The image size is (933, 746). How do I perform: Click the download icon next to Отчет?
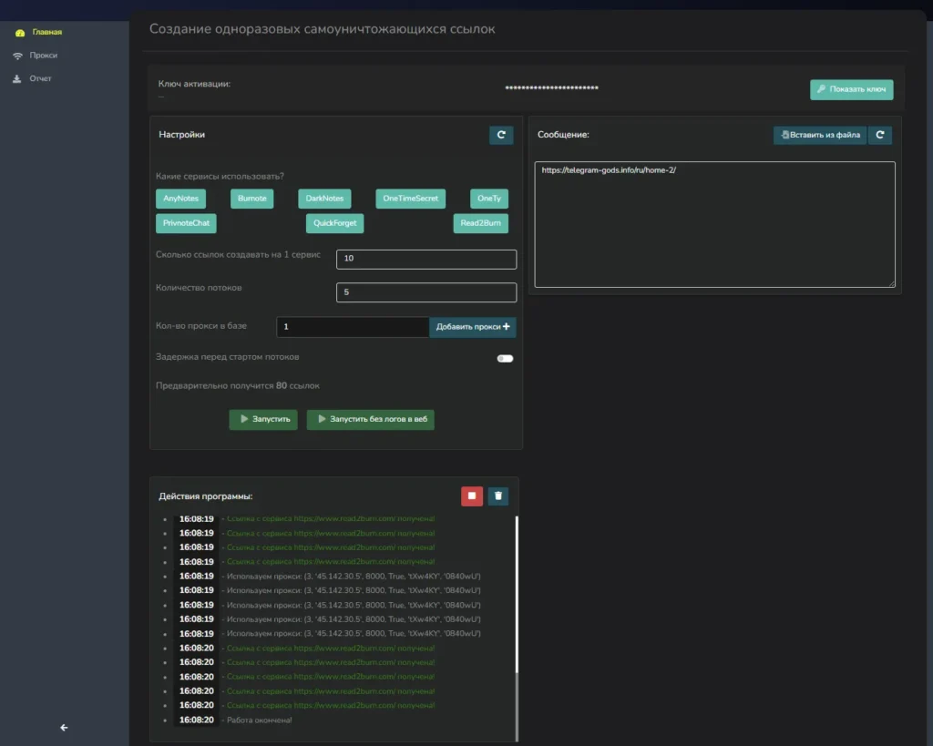[16, 77]
